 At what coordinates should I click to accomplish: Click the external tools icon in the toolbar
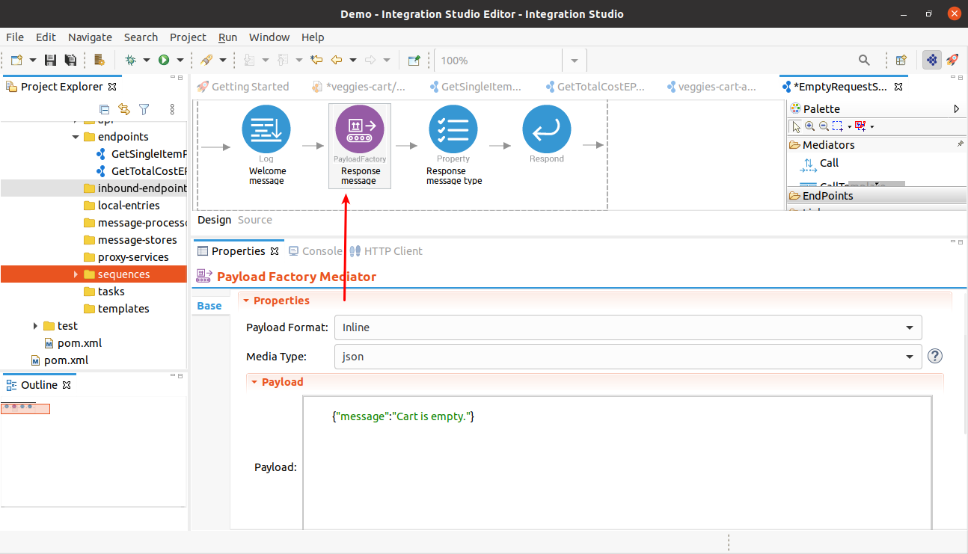206,61
